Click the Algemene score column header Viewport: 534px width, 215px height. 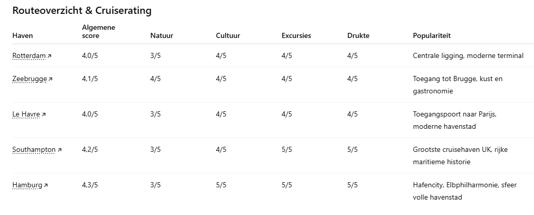[x=98, y=31]
